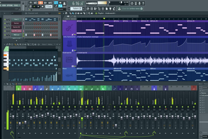Click the record button in transport
Image resolution: width=208 pixels, height=139 pixels.
tap(43, 7)
